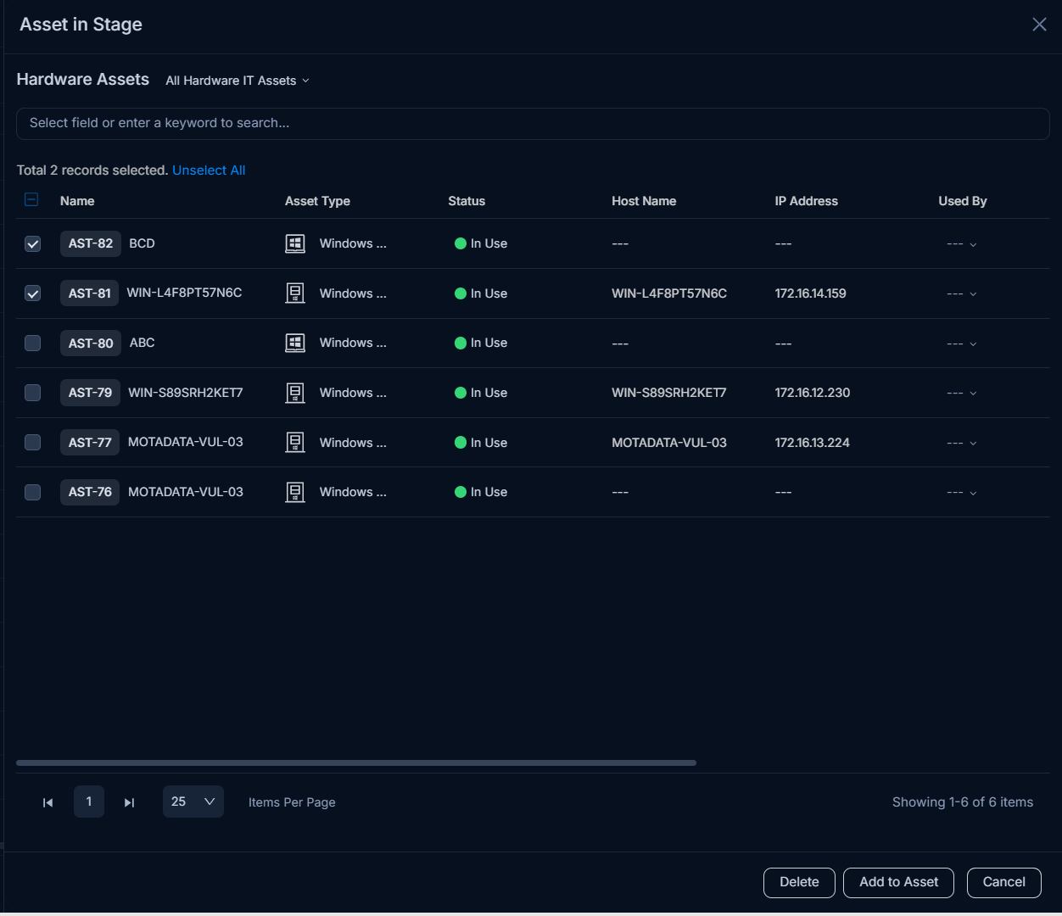The height and width of the screenshot is (916, 1062).
Task: Click the Status column header
Action: pyautogui.click(x=467, y=201)
